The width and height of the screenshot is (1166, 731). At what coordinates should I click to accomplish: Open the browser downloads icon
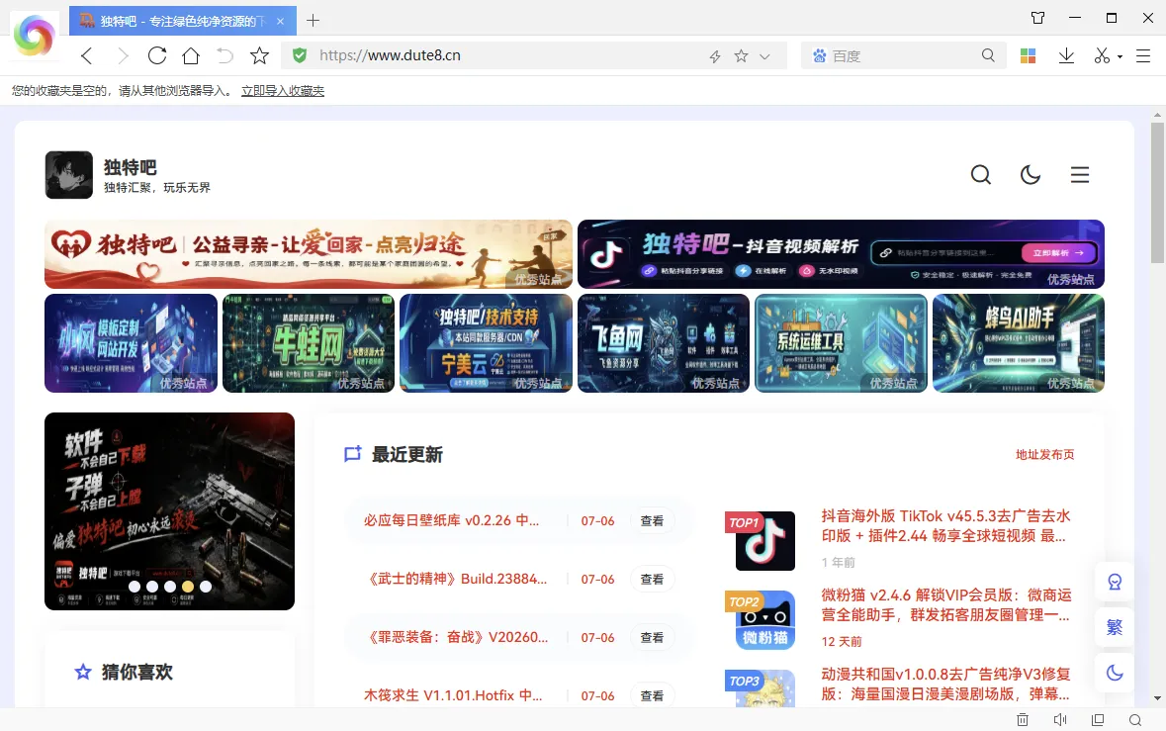pyautogui.click(x=1066, y=55)
